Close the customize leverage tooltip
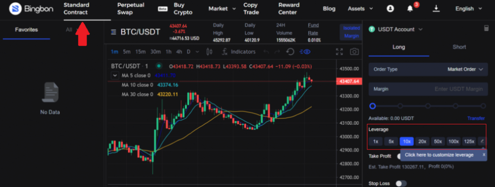 click(484, 155)
